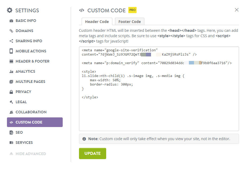Click the Domains link icon

pos(11,31)
